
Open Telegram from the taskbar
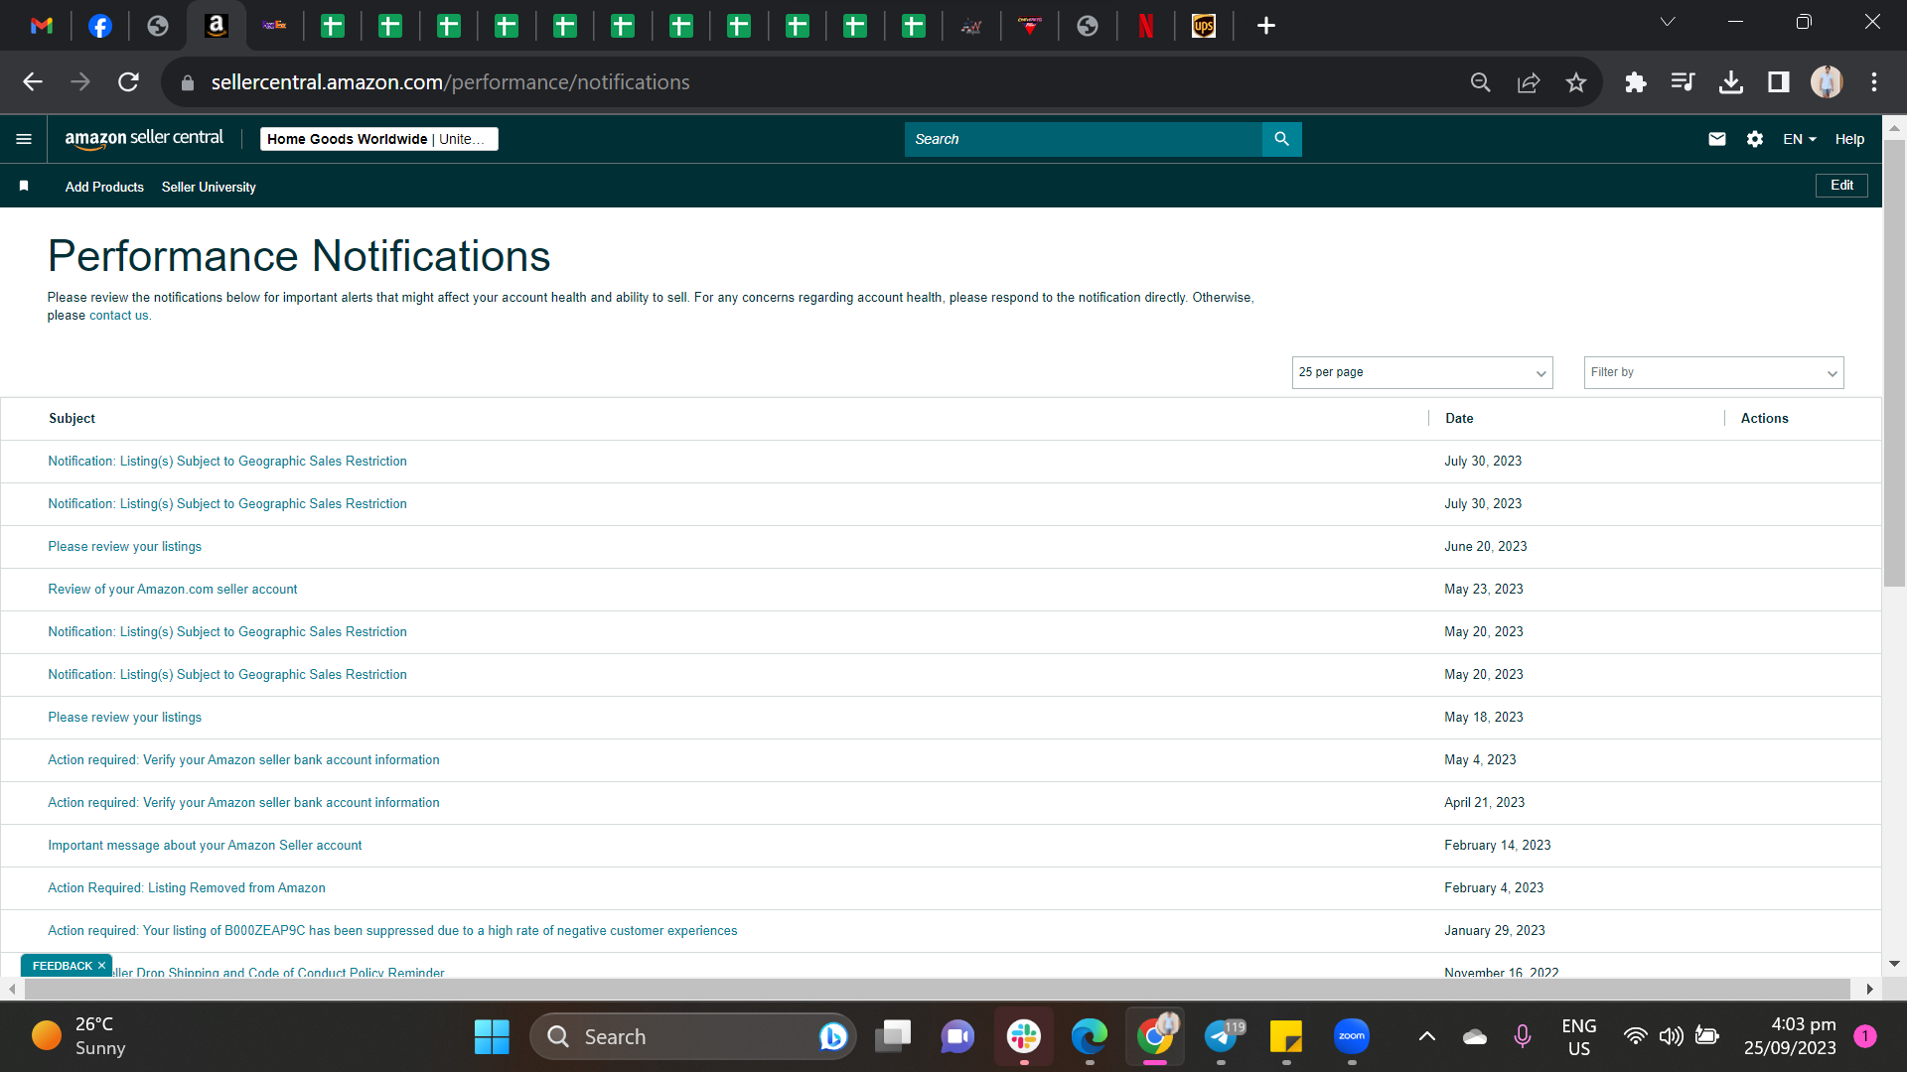point(1221,1037)
